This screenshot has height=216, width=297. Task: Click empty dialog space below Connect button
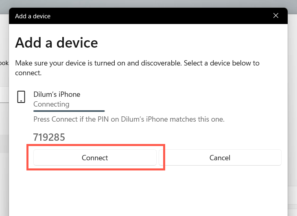click(x=95, y=191)
